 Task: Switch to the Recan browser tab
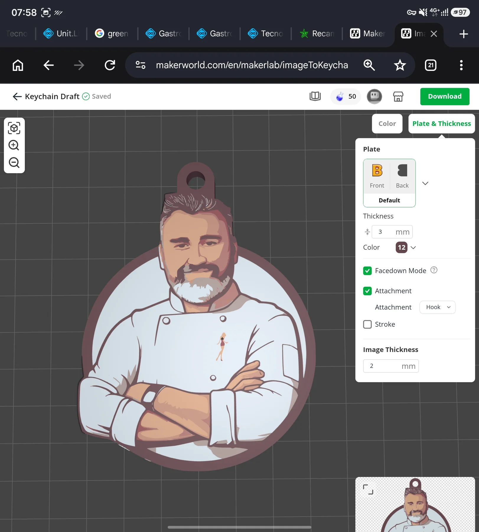(317, 34)
